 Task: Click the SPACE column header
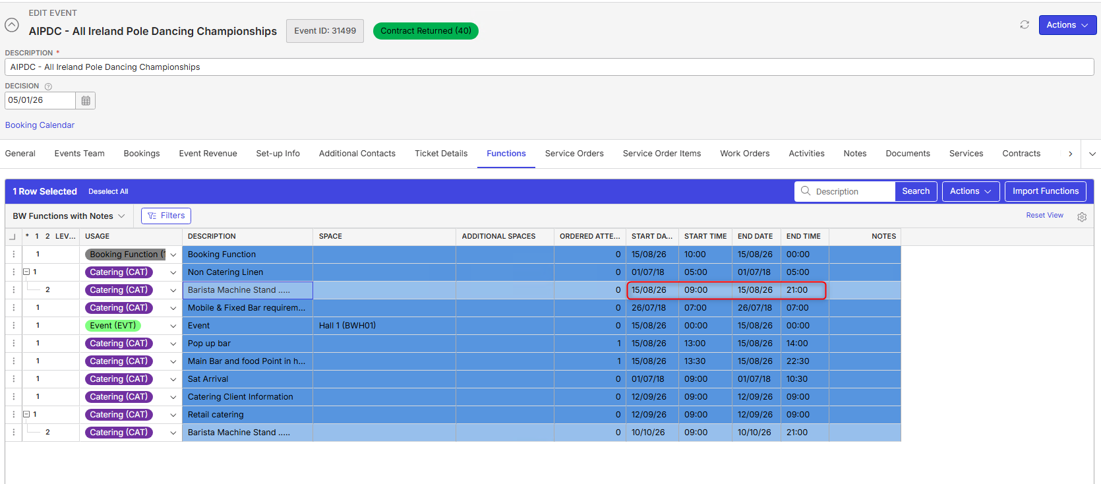click(384, 237)
